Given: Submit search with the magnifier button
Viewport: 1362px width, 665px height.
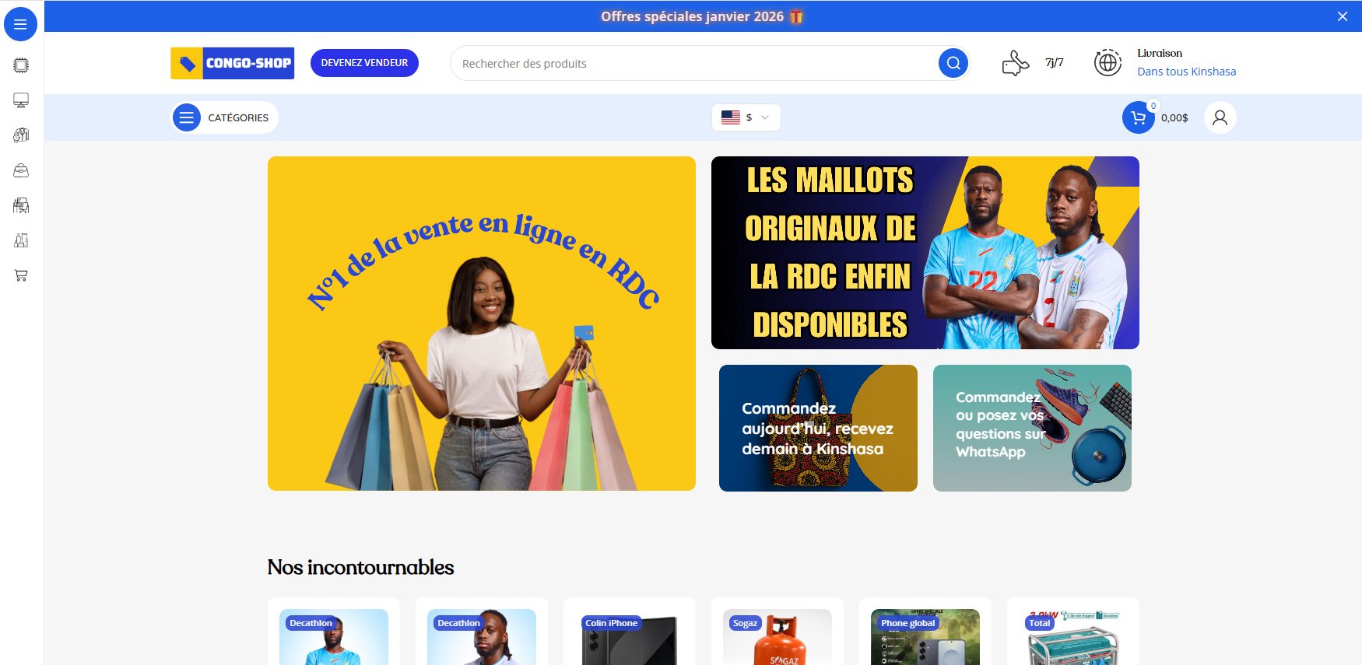Looking at the screenshot, I should click(x=953, y=63).
